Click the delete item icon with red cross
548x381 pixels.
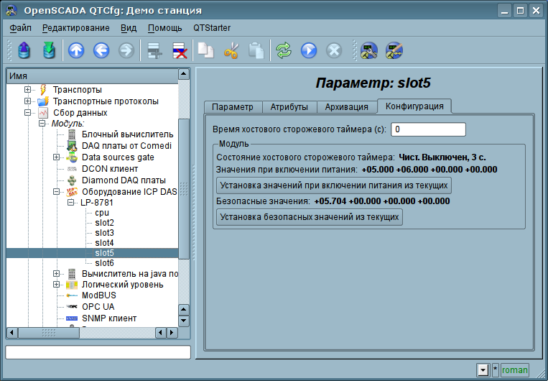pos(179,50)
